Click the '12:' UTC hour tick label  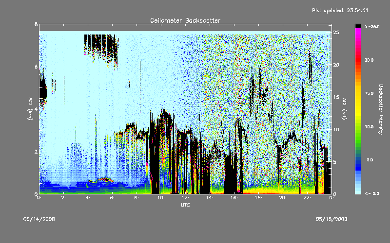pyautogui.click(x=186, y=198)
